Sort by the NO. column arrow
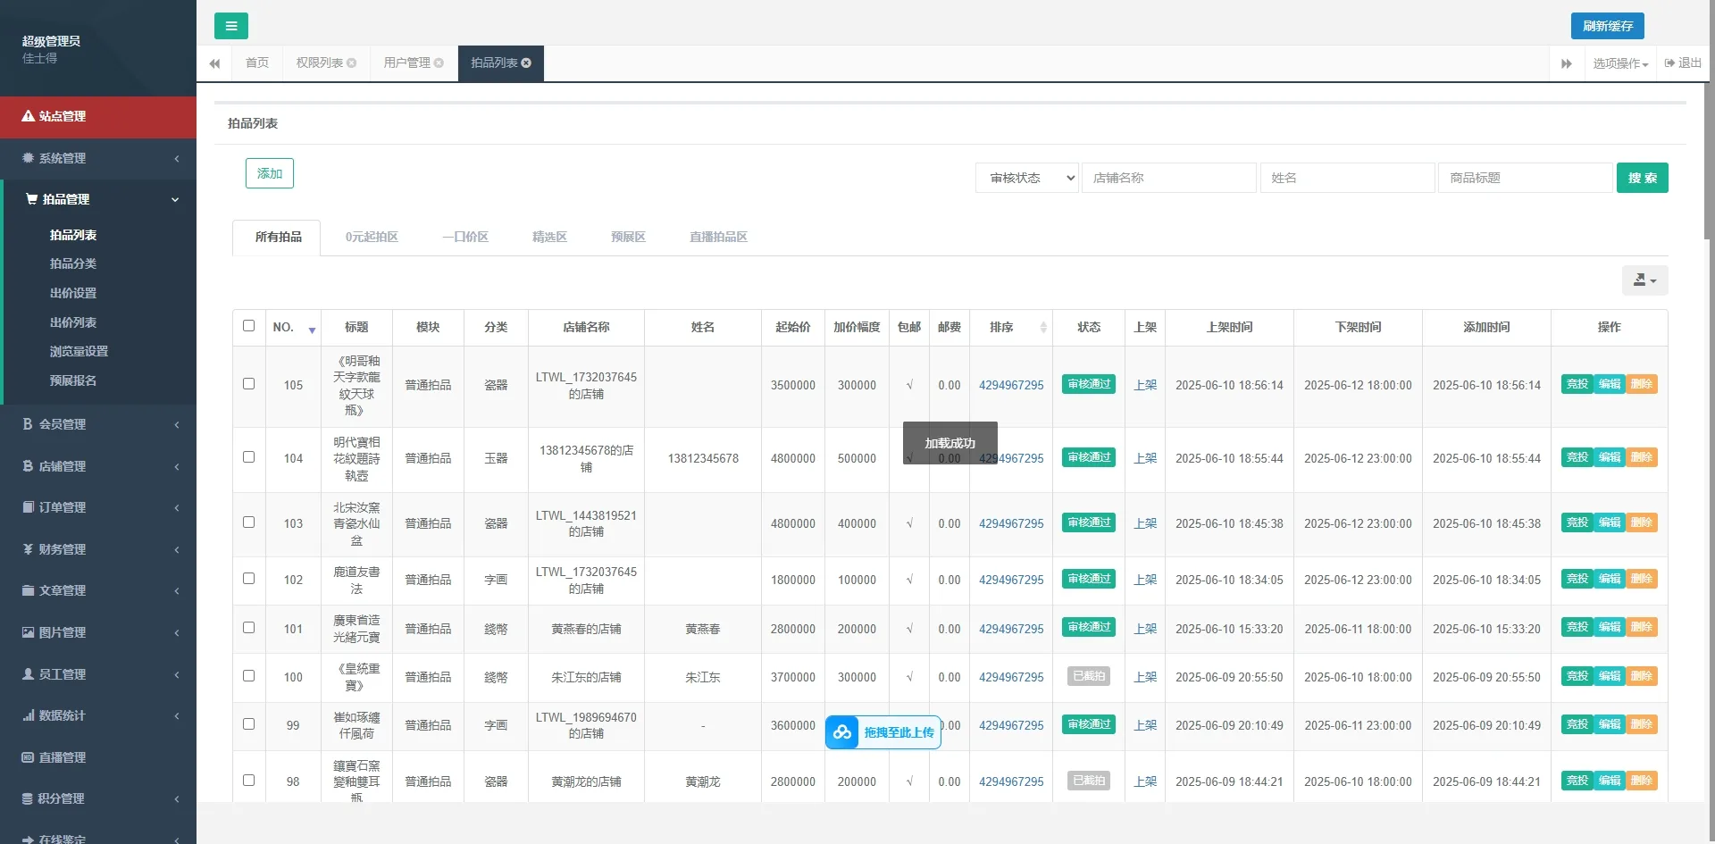The height and width of the screenshot is (844, 1715). [x=312, y=330]
